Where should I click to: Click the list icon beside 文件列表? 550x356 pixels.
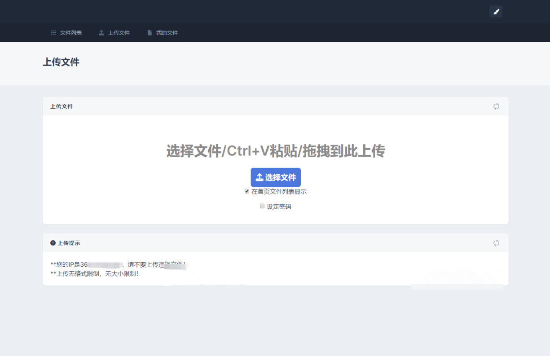(53, 33)
